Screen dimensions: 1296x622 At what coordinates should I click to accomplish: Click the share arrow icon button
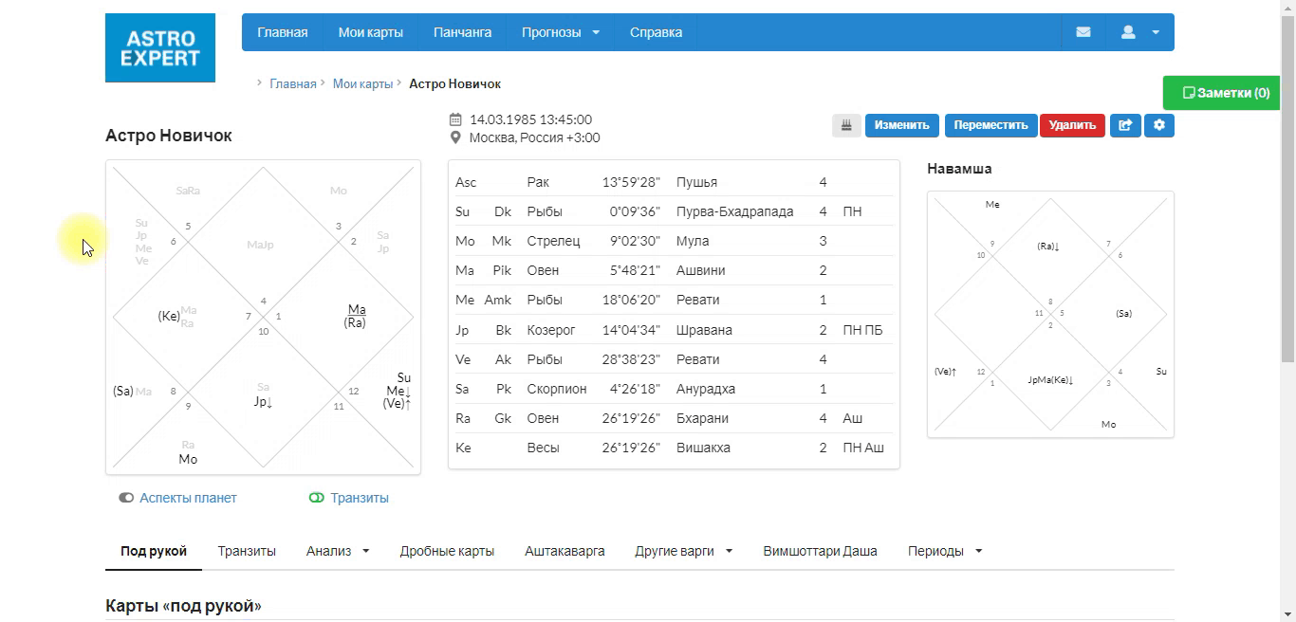1125,125
